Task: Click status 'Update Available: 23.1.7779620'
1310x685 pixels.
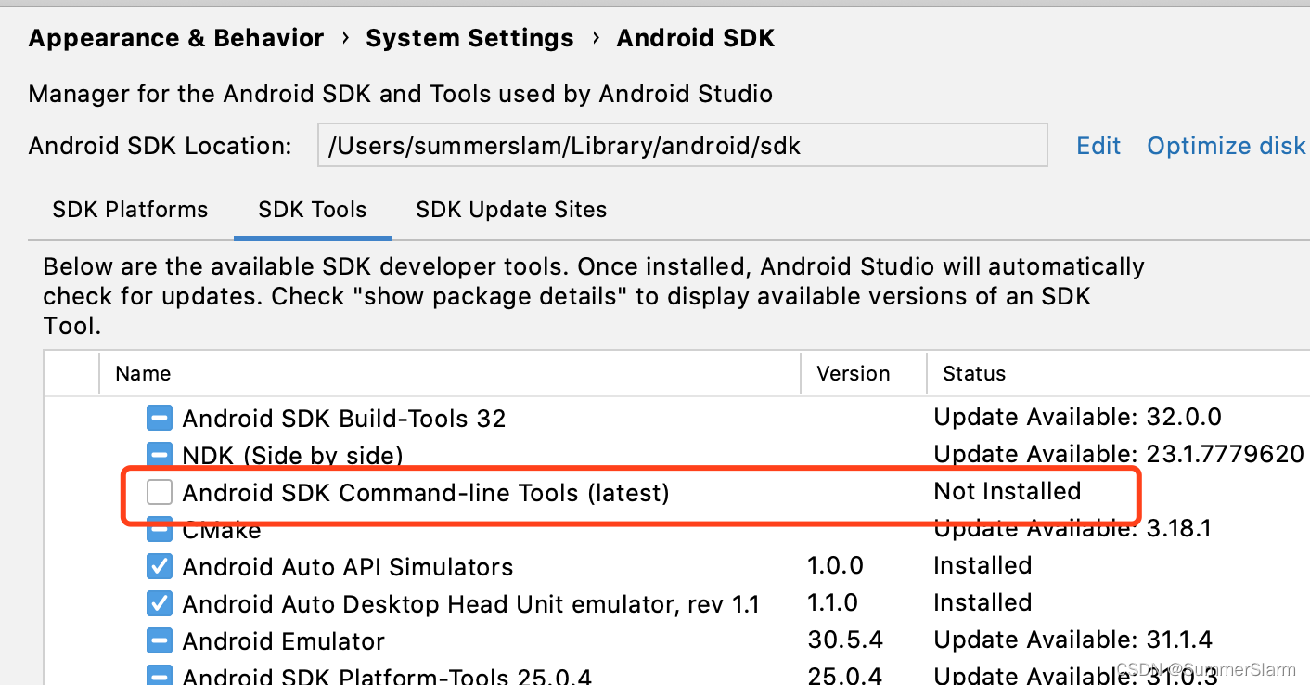Action: (1119, 455)
